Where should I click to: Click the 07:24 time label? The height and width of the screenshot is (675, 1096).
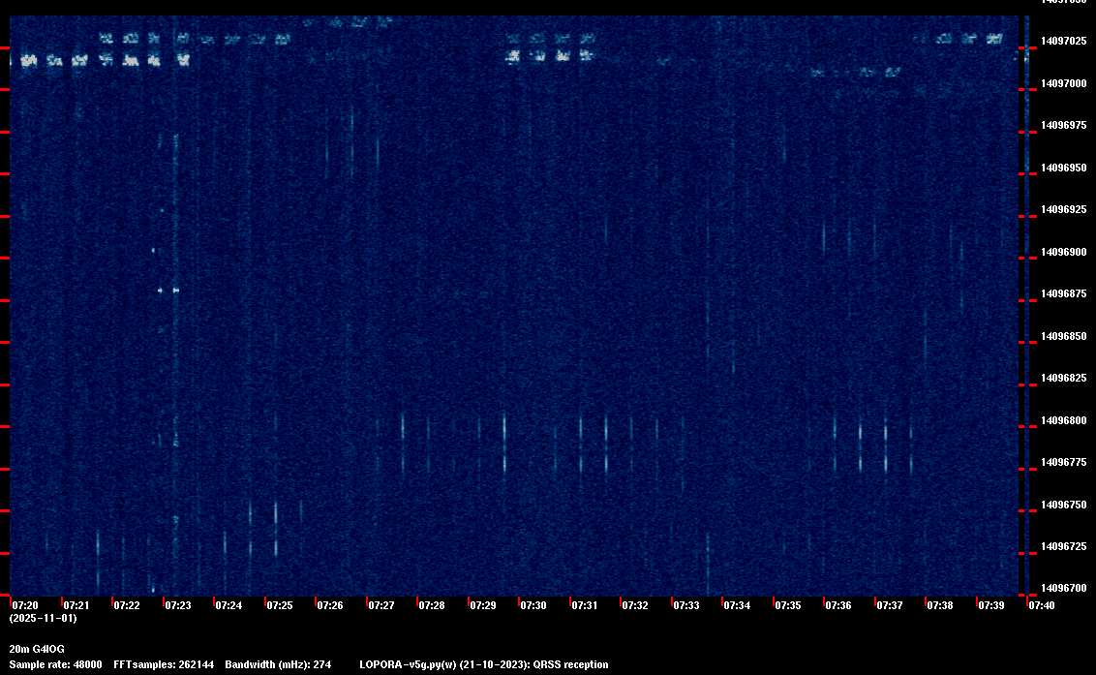click(x=228, y=605)
